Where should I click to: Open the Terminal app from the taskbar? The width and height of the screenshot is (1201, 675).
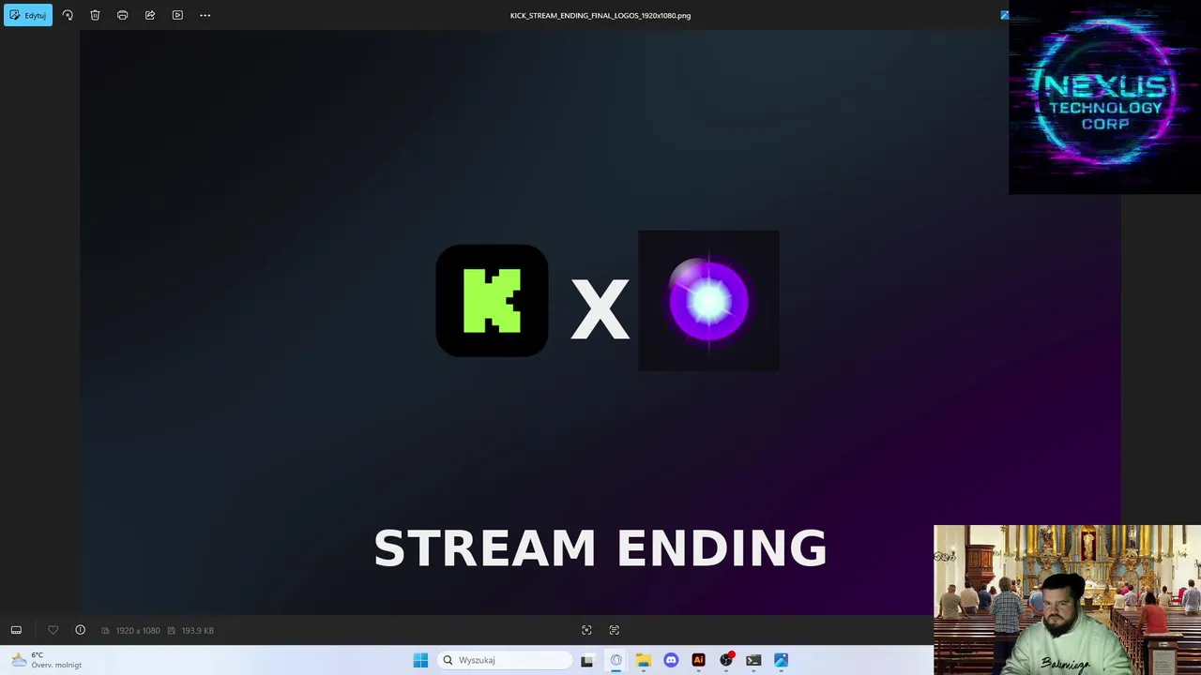click(753, 660)
